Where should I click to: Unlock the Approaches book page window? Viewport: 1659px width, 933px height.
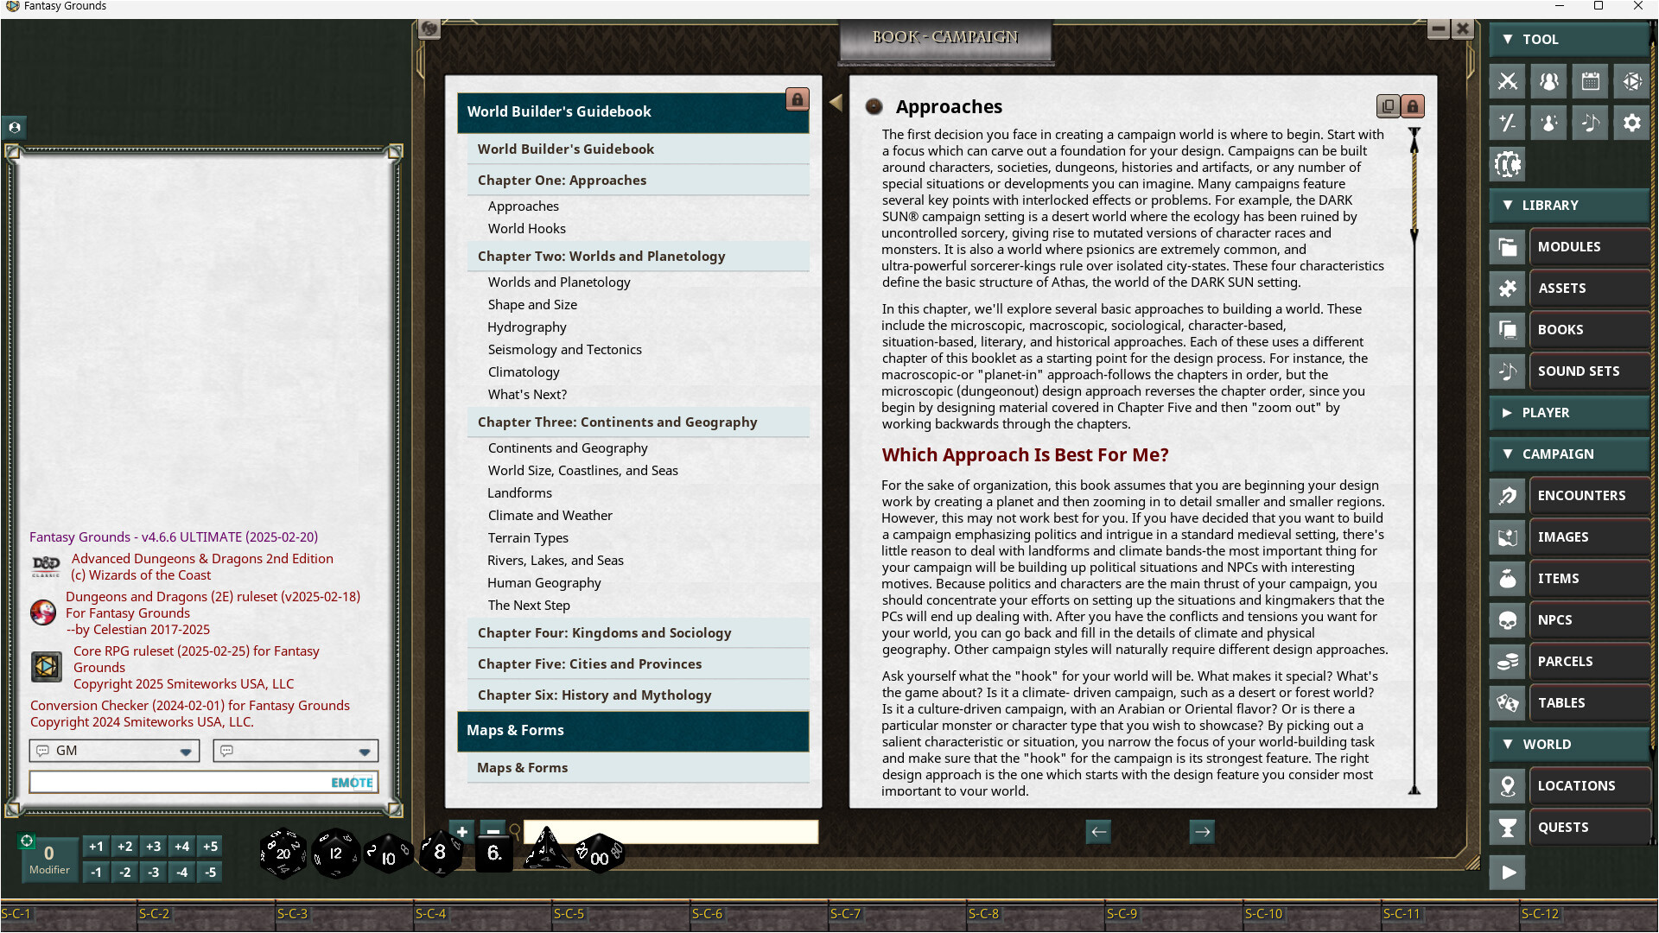(x=1413, y=105)
